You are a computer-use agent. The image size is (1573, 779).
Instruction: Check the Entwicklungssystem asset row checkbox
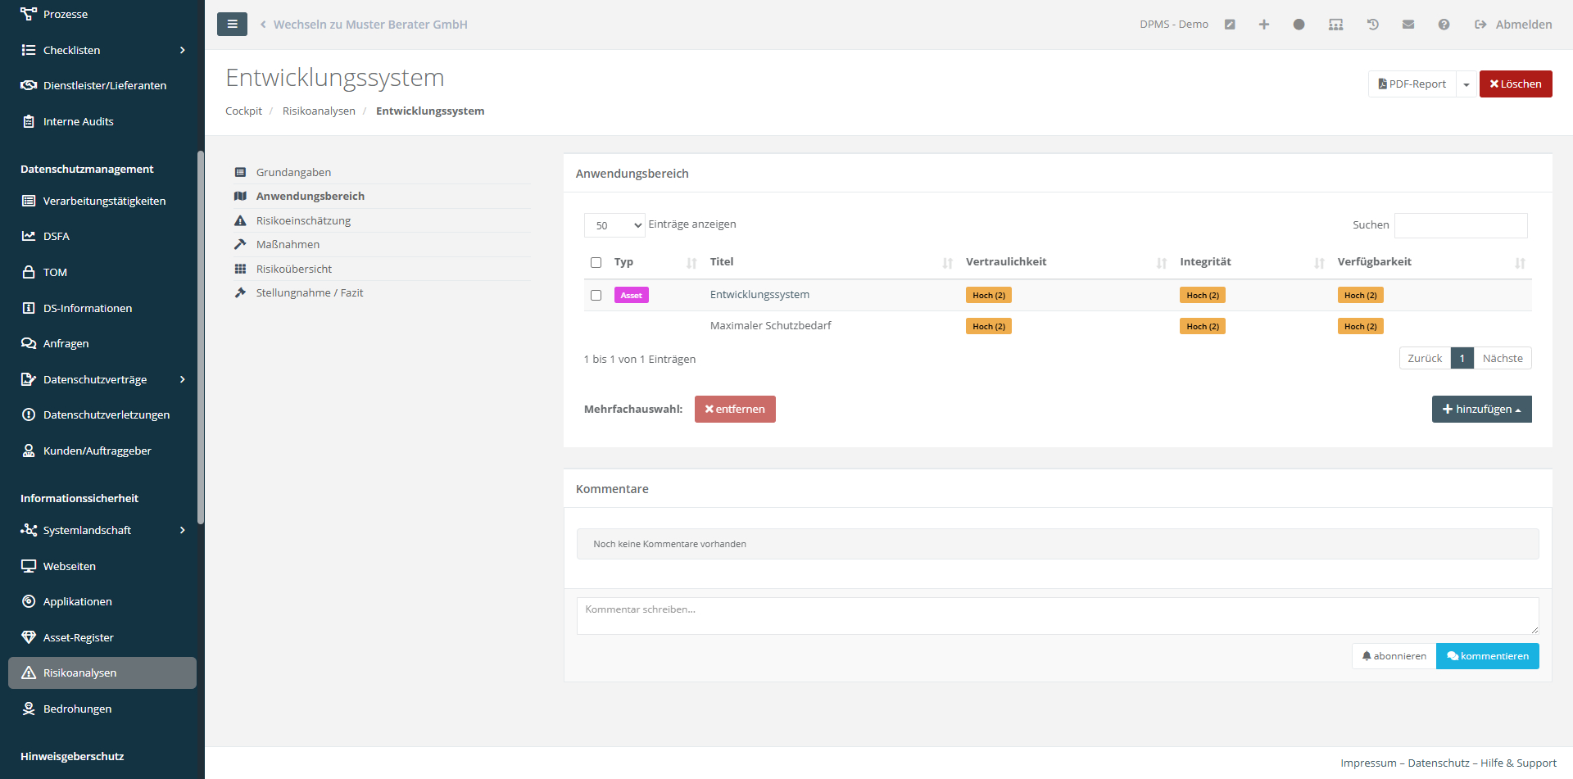(596, 296)
